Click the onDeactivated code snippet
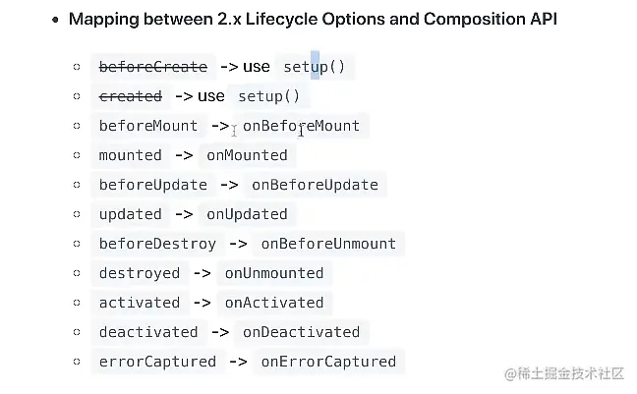The width and height of the screenshot is (637, 394). tap(302, 332)
